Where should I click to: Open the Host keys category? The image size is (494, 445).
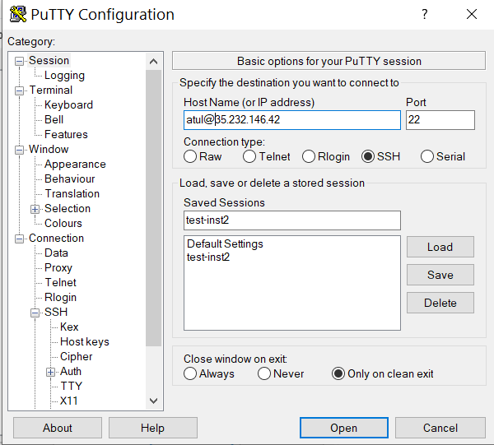tap(85, 342)
